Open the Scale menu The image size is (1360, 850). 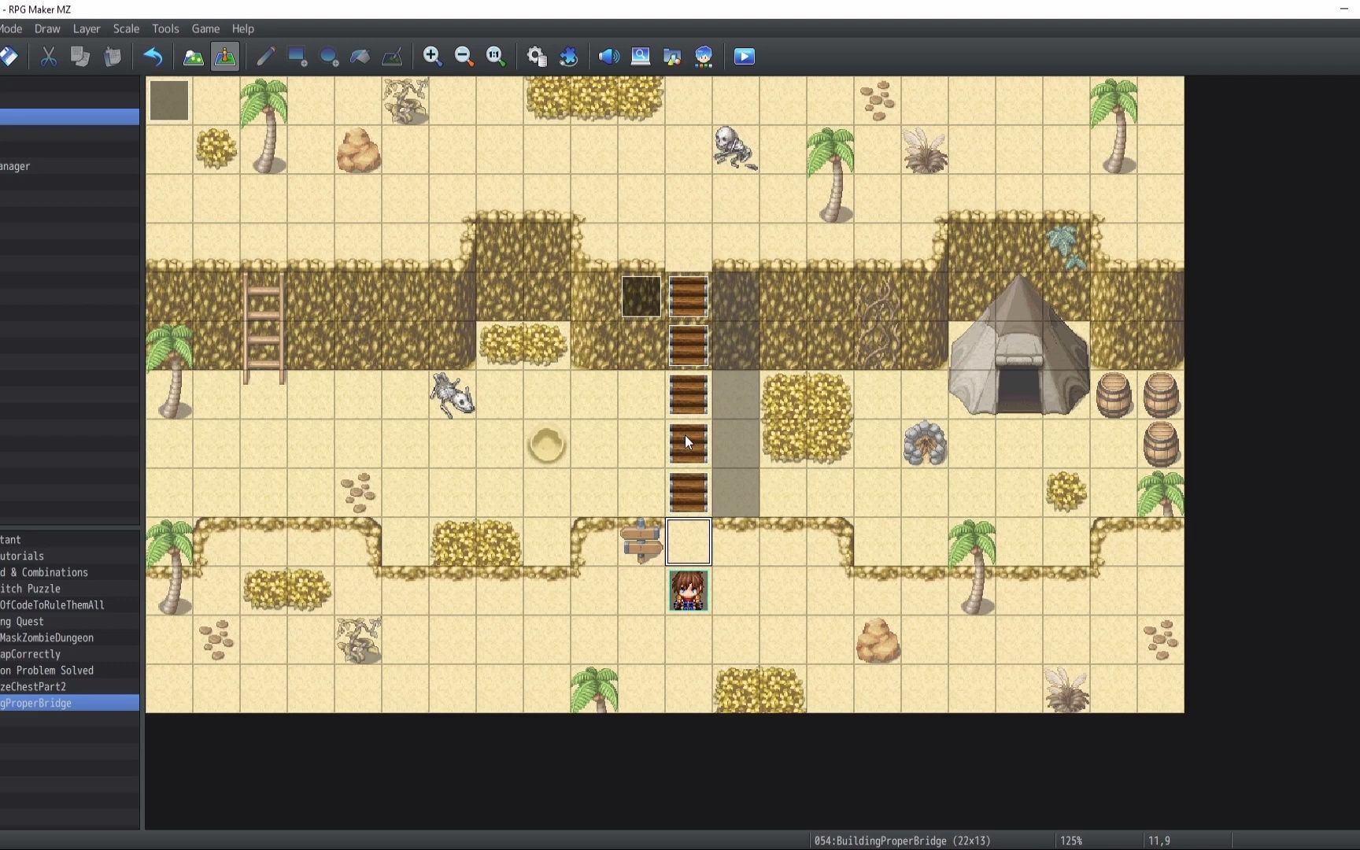pos(126,28)
